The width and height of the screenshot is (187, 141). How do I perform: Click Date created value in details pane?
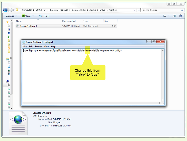tap(62, 126)
